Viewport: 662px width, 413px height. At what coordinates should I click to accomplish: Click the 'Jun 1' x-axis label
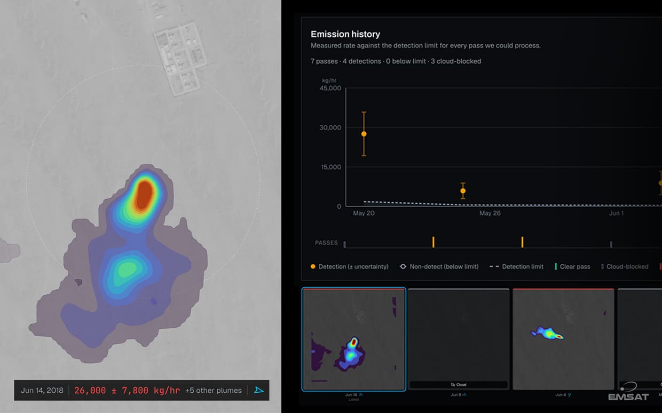click(616, 213)
